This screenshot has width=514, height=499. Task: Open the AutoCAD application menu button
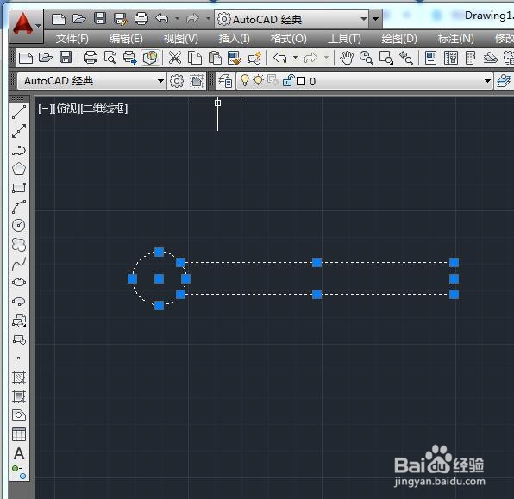[x=26, y=26]
